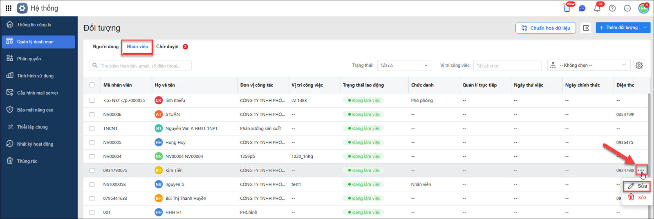
Task: Open the Không chọn organization dropdown
Action: click(588, 65)
